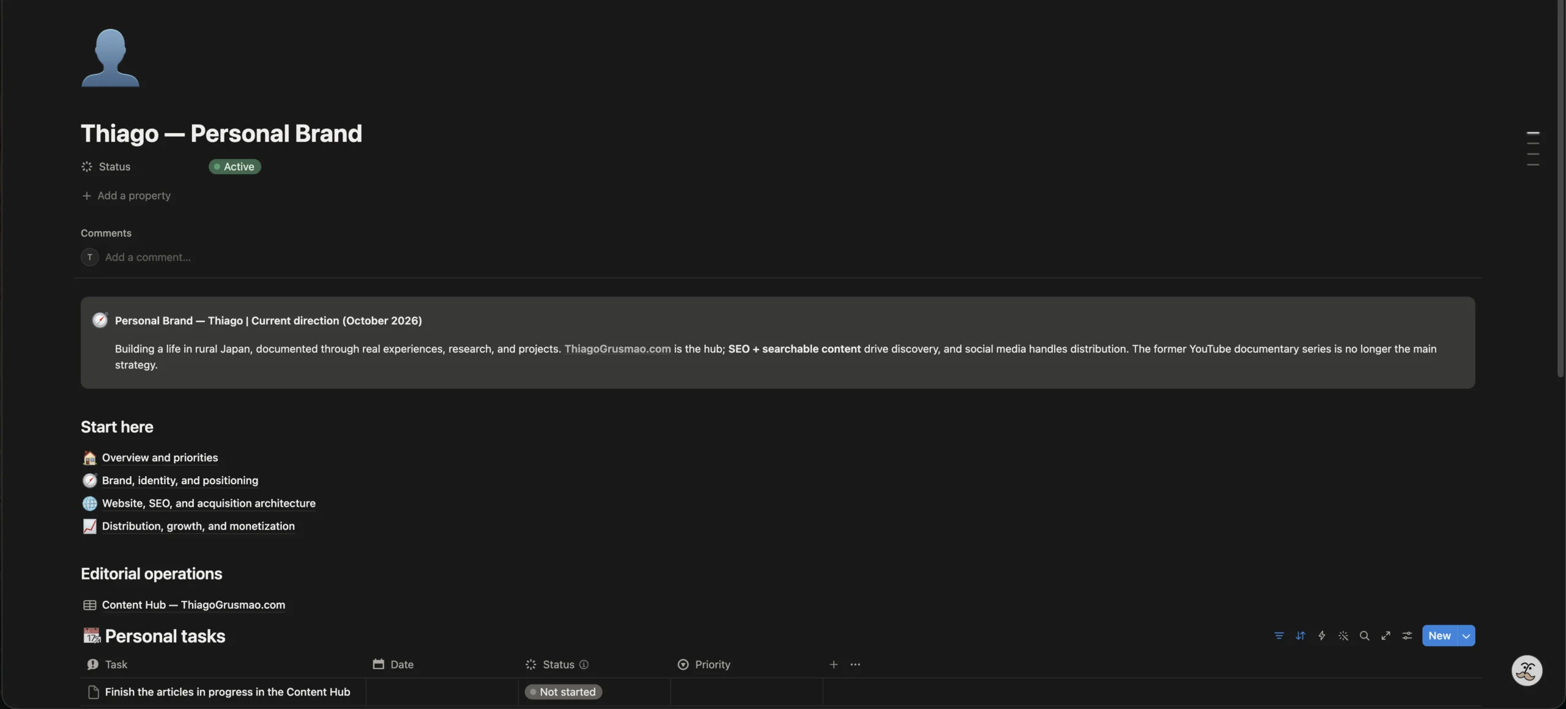Click the compass icon in the callout block
This screenshot has width=1566, height=709.
[100, 320]
